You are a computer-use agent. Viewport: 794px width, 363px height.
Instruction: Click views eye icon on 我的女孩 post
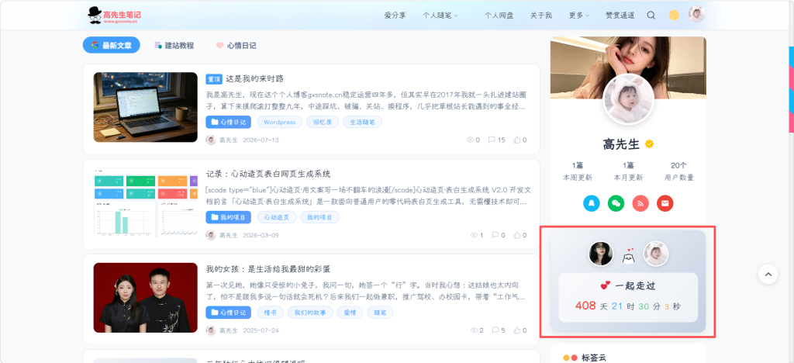tap(474, 330)
